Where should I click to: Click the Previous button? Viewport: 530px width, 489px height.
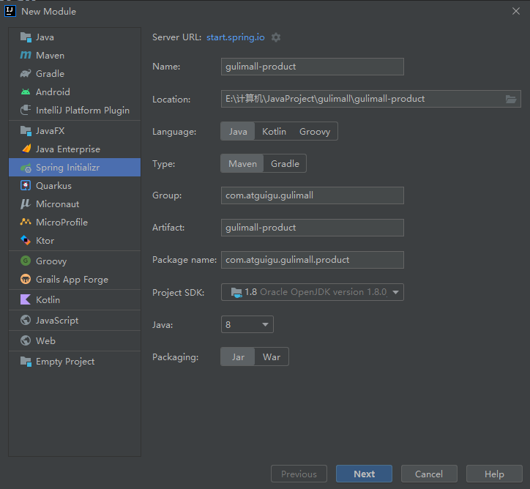pyautogui.click(x=299, y=474)
